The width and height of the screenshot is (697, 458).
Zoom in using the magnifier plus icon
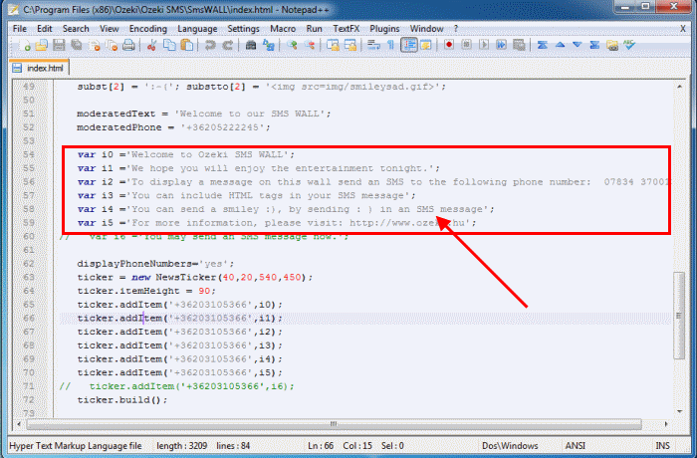tap(292, 46)
